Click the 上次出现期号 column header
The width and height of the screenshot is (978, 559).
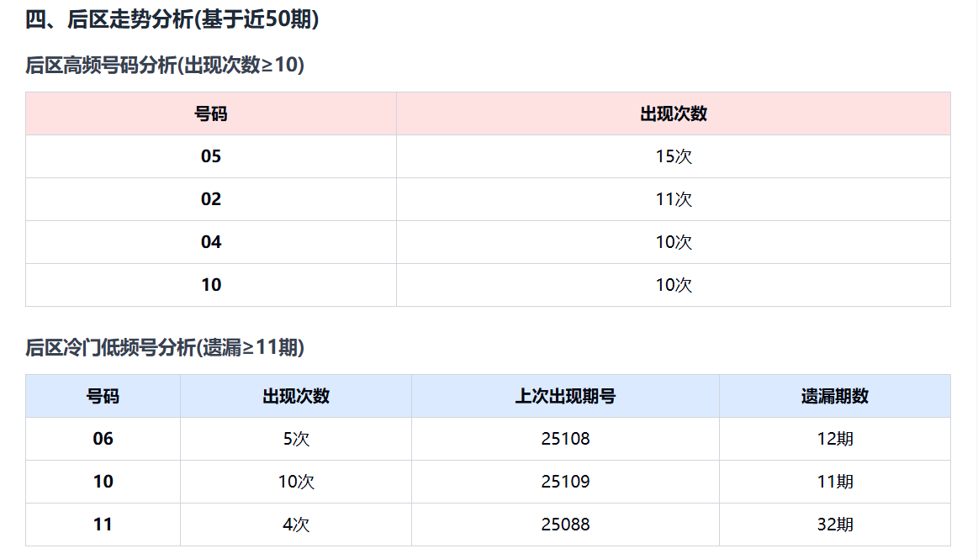[565, 397]
